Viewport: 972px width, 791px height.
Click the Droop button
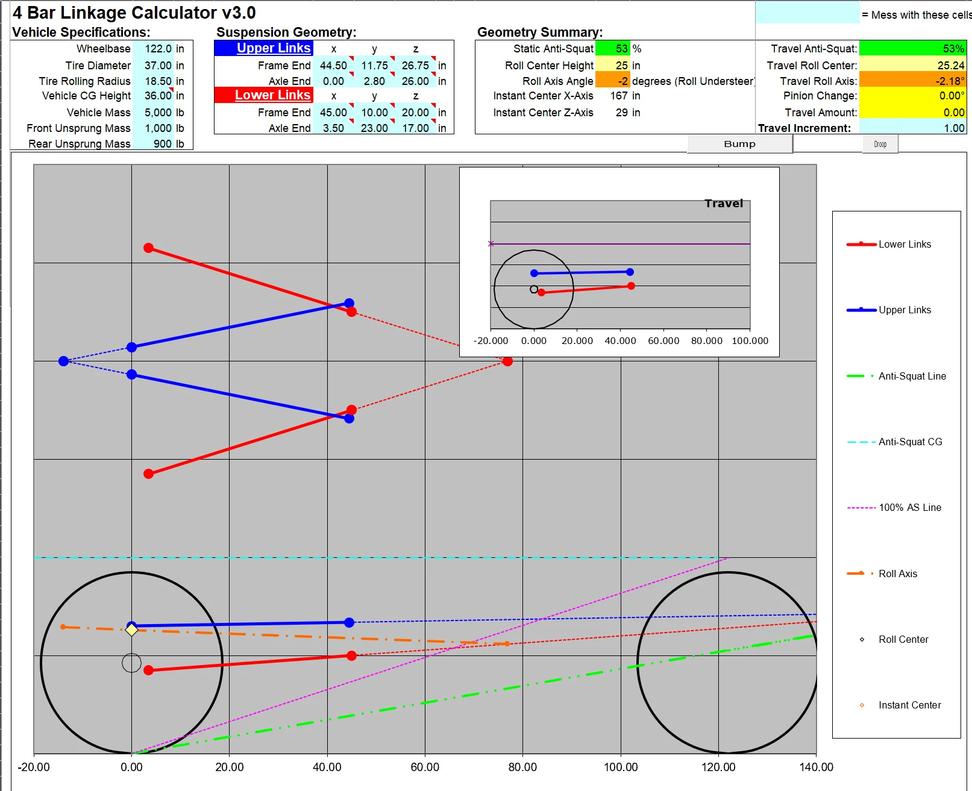coord(880,144)
